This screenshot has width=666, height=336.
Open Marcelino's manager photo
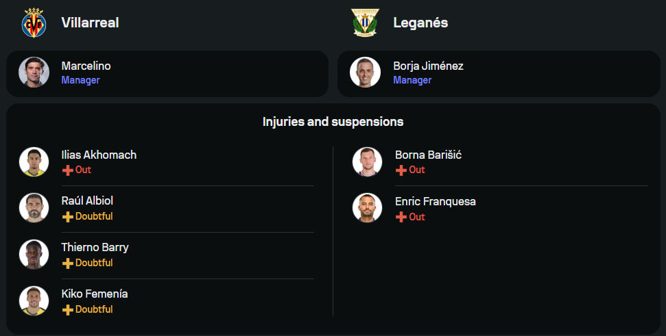tap(34, 73)
